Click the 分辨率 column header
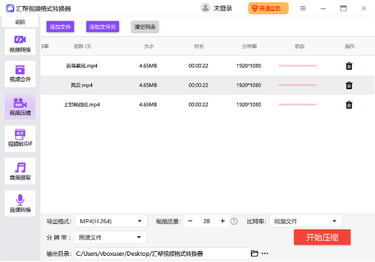The width and height of the screenshot is (375, 262). point(249,46)
